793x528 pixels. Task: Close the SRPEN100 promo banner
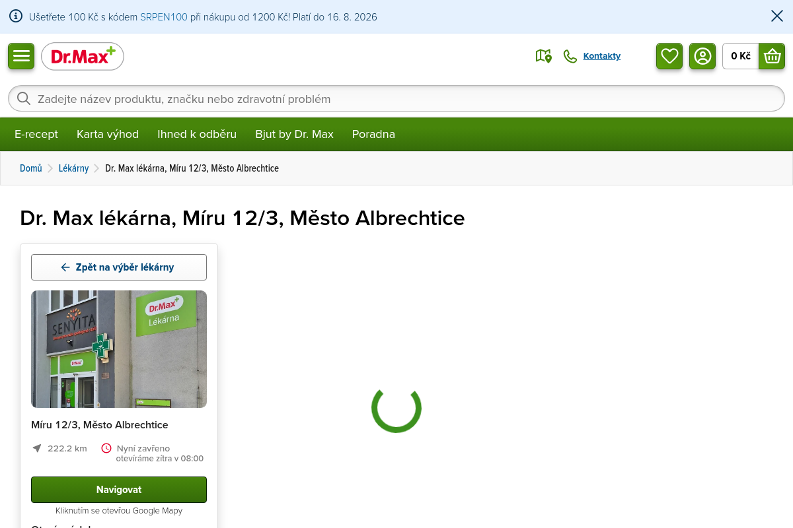[777, 16]
